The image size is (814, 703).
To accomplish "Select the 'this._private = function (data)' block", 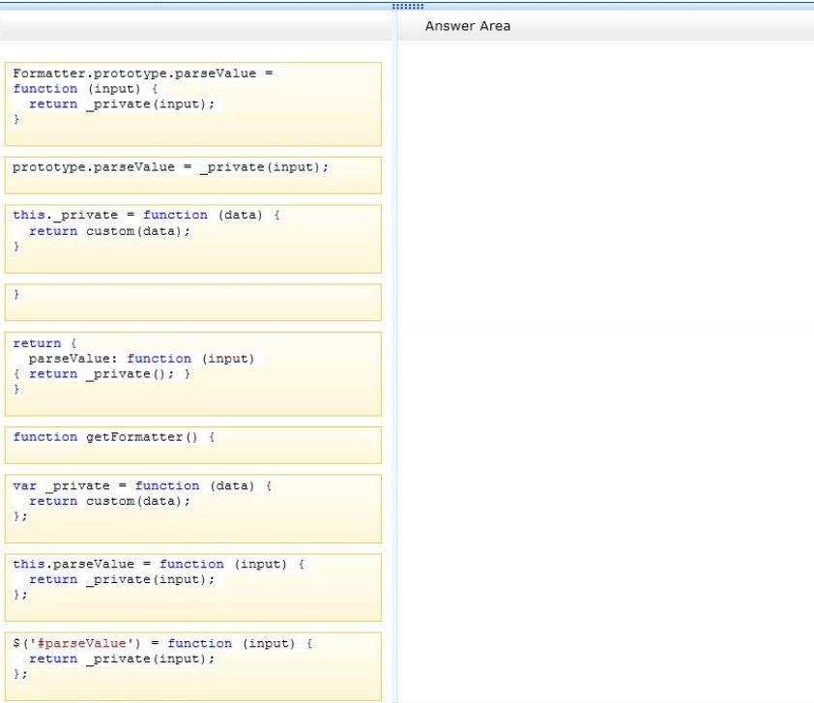I will (x=193, y=239).
